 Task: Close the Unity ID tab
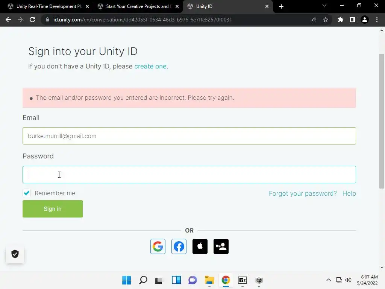point(267,6)
